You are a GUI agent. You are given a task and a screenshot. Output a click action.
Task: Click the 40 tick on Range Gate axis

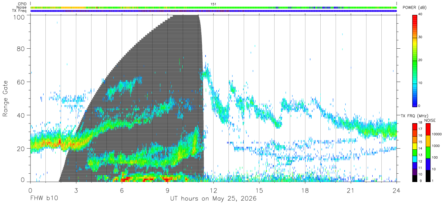(x=21, y=115)
